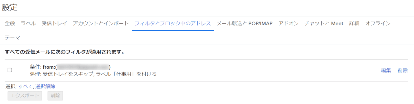Go to the 詳細 tab
Screen dimensions: 414x104
click(x=354, y=23)
